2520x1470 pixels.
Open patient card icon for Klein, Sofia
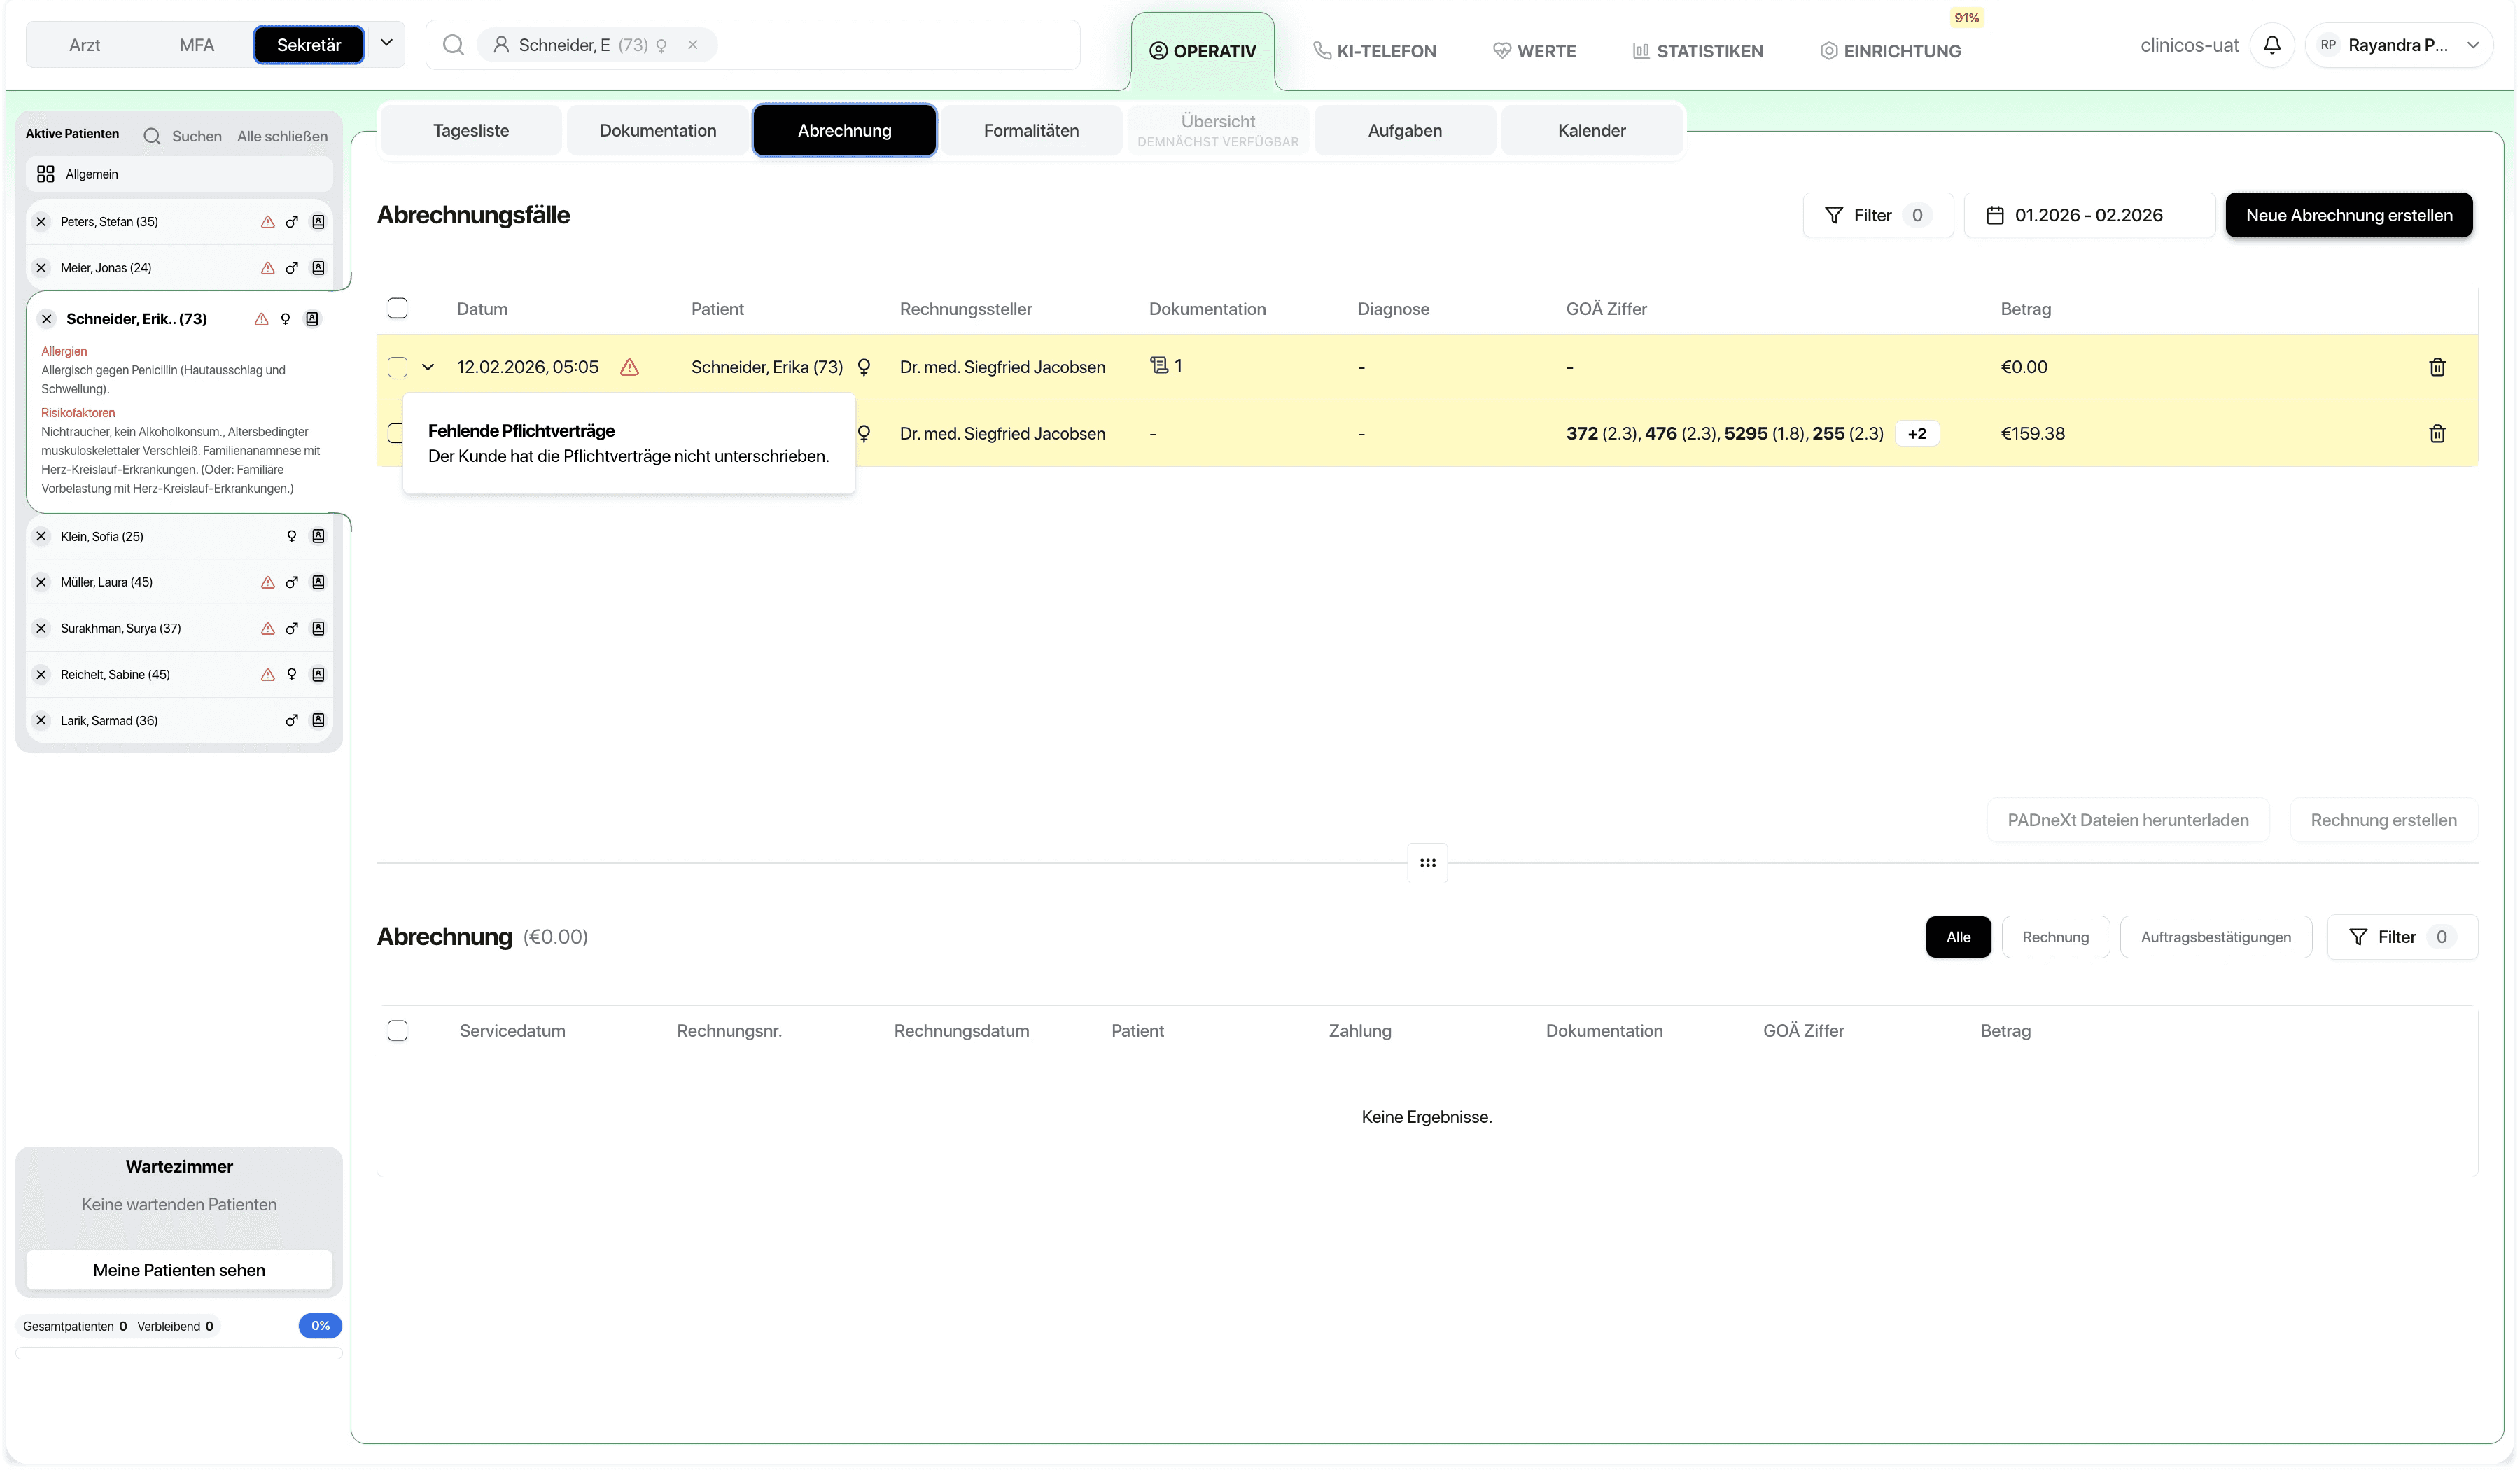pyautogui.click(x=318, y=536)
